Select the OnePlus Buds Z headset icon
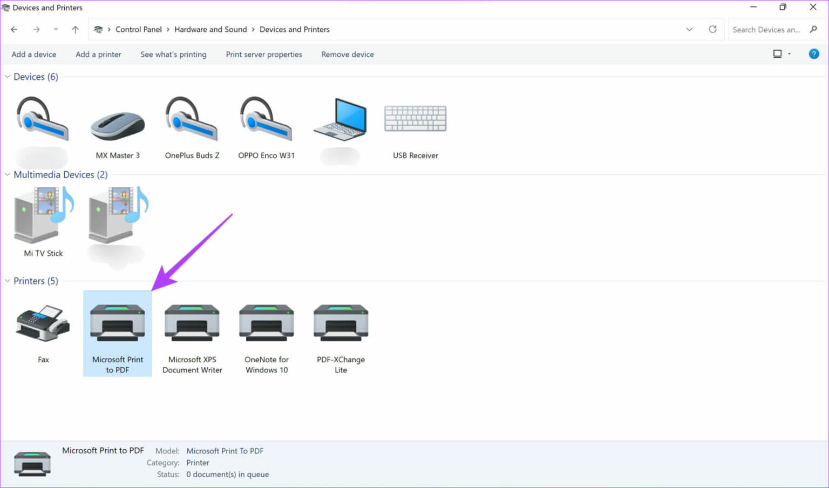Image resolution: width=829 pixels, height=488 pixels. [x=192, y=119]
